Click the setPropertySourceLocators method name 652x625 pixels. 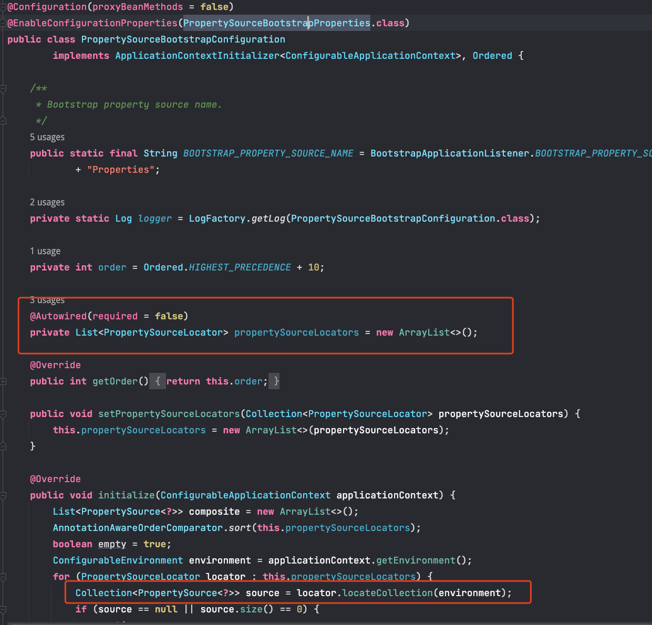click(169, 414)
